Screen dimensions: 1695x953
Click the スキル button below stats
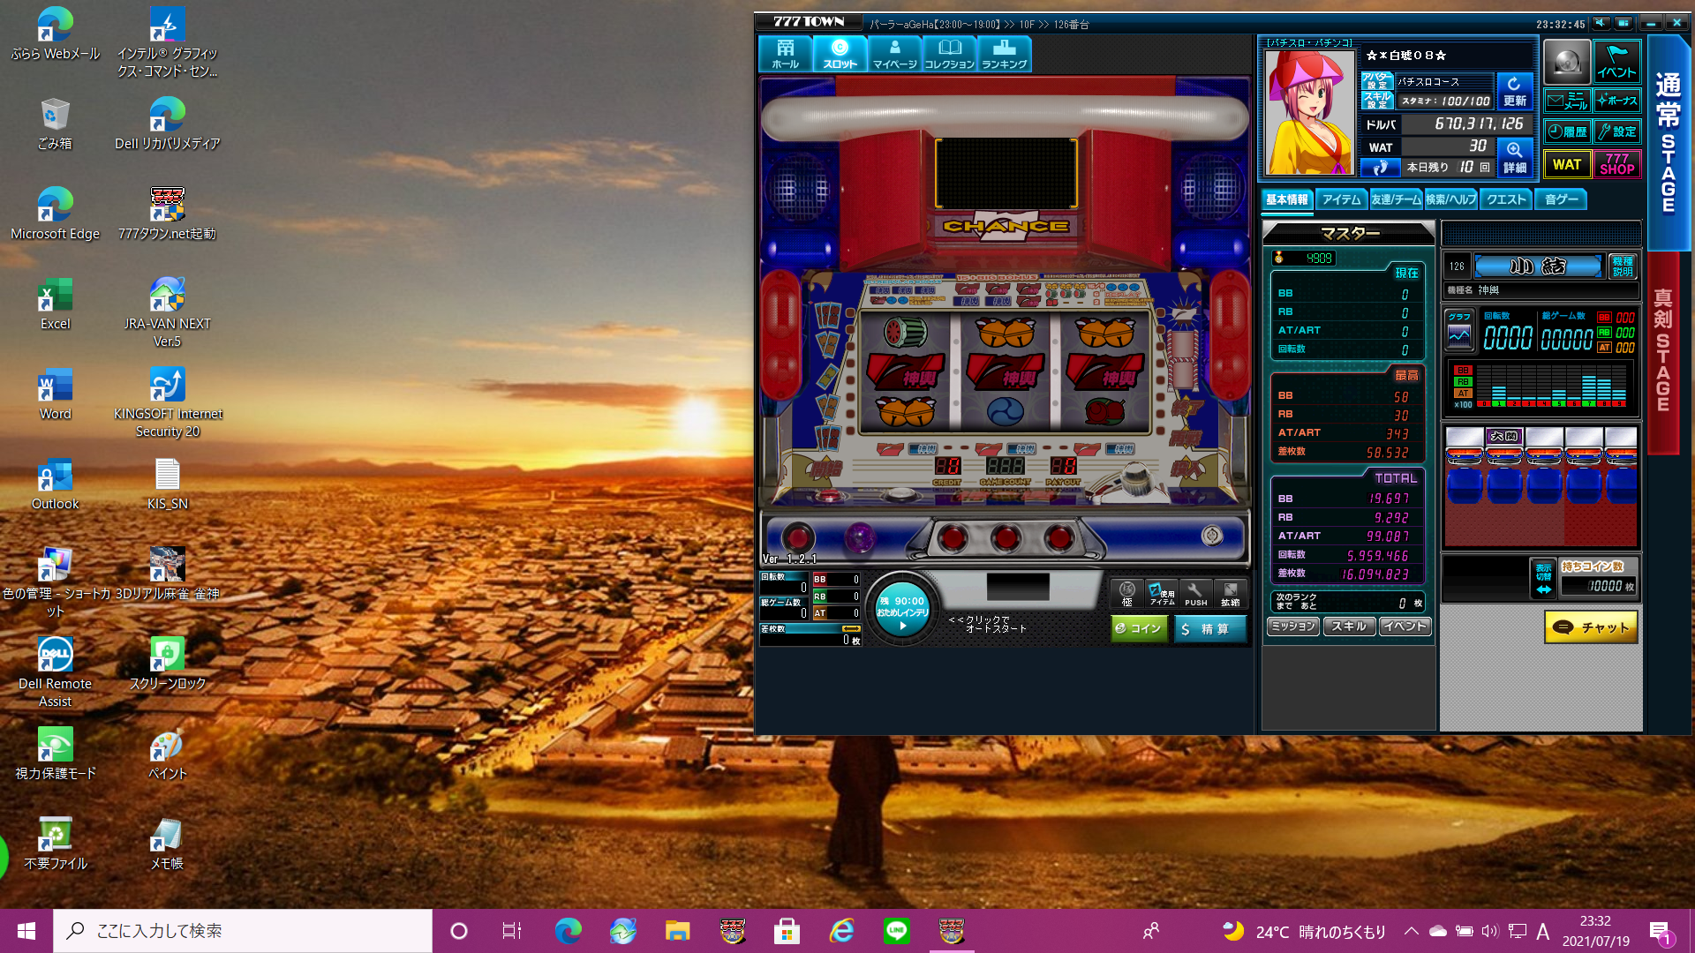(1349, 627)
